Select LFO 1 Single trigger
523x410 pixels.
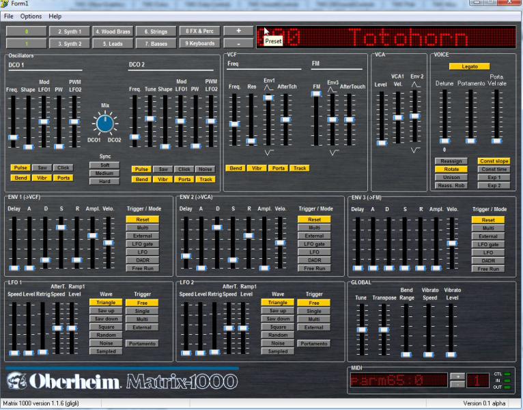142,311
